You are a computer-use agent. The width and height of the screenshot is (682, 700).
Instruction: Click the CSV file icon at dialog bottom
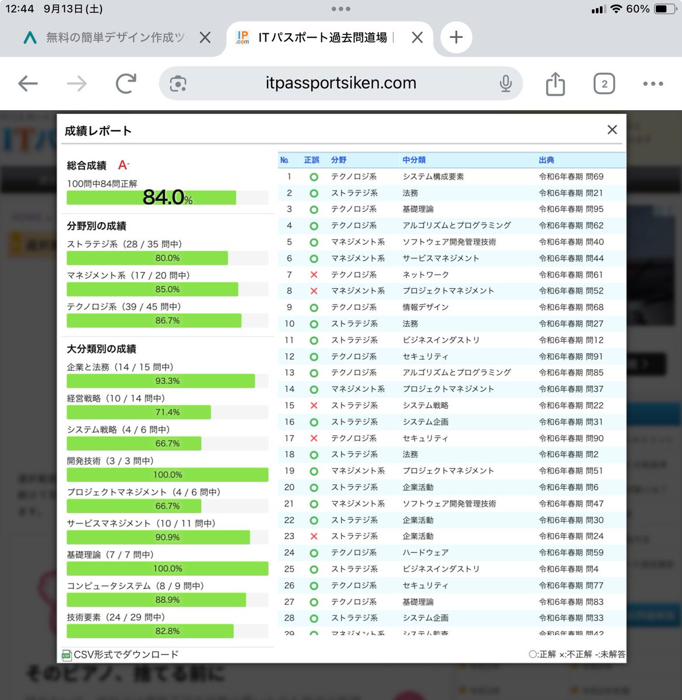[x=66, y=655]
